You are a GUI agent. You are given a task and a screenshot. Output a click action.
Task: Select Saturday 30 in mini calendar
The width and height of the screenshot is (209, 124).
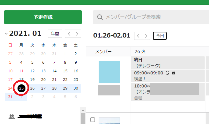[76, 88]
